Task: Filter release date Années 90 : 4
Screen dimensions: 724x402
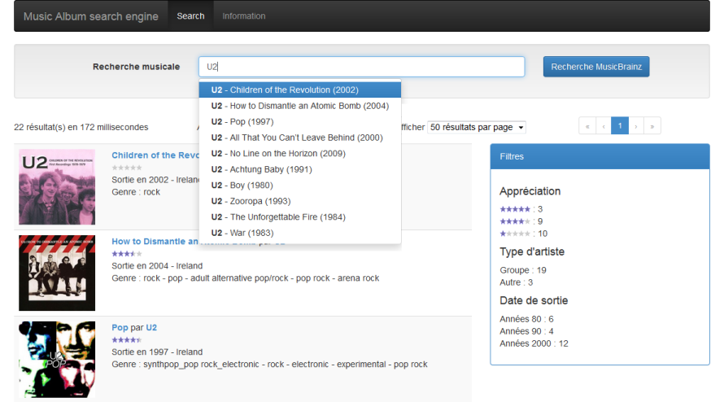Action: [x=526, y=331]
